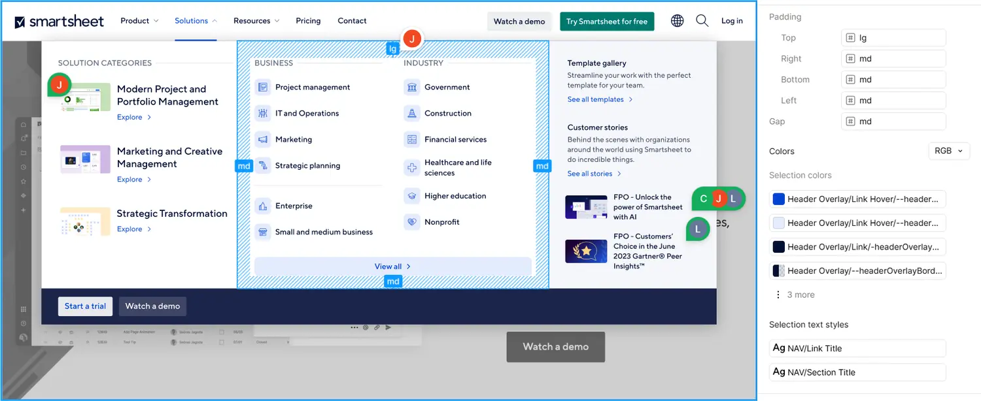Click the Start a trial button

click(85, 306)
